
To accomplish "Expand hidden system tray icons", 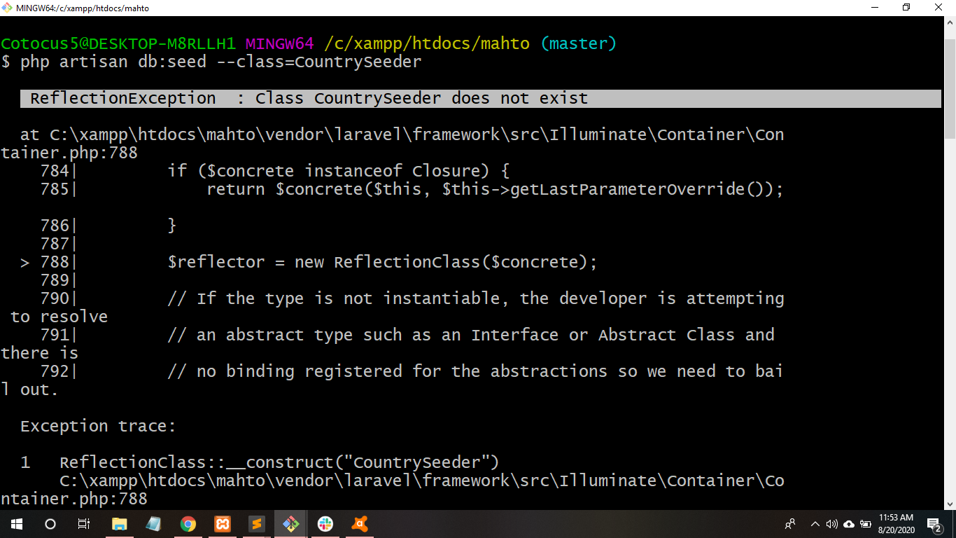I will (815, 524).
